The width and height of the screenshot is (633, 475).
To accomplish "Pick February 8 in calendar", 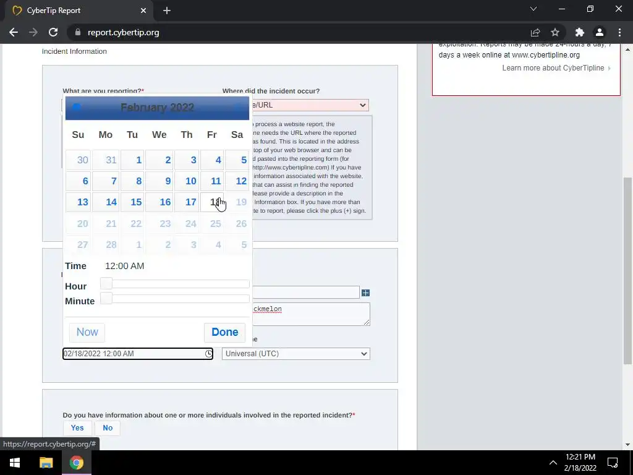I will 132,181.
